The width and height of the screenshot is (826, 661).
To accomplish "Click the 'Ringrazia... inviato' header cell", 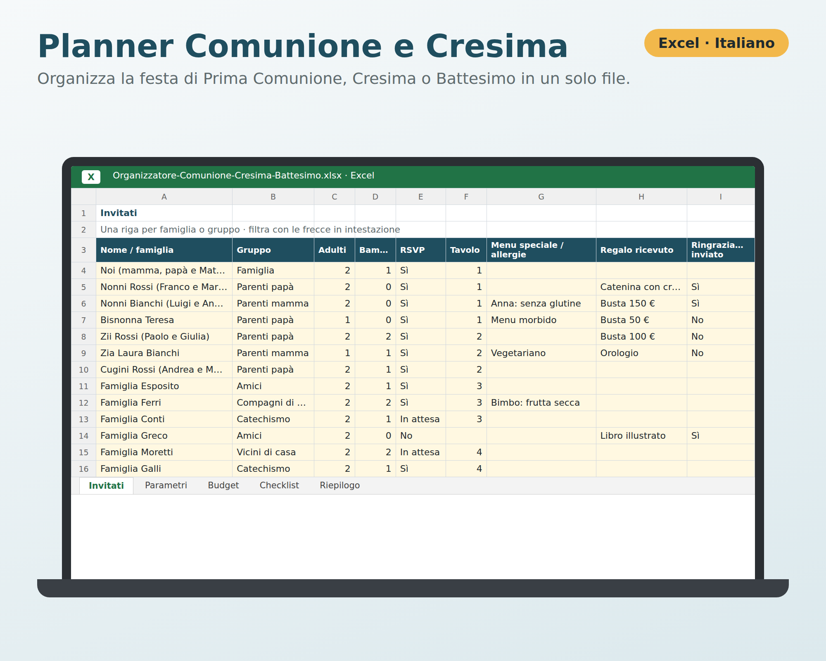I will tap(721, 250).
